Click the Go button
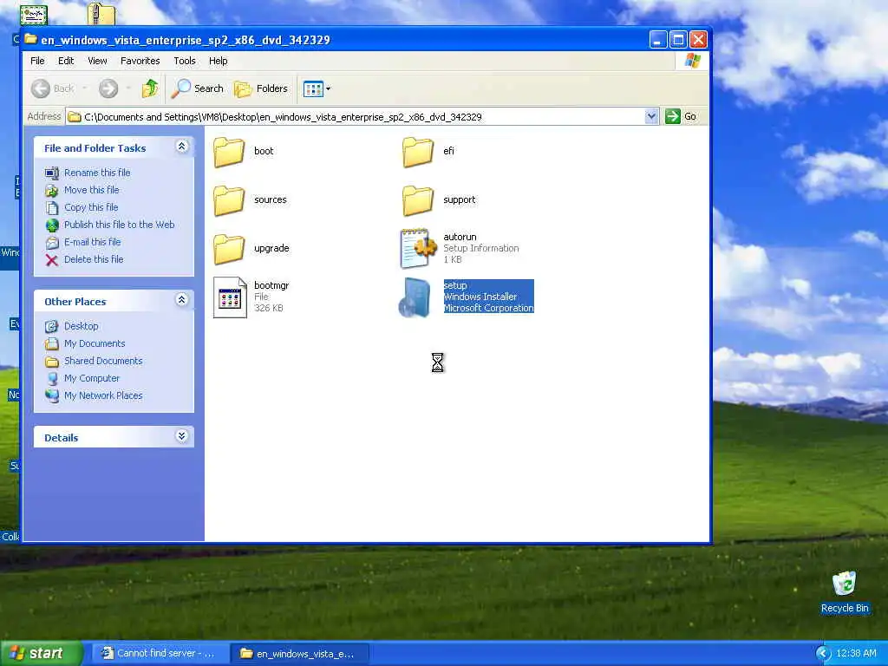This screenshot has width=888, height=666. 682,117
